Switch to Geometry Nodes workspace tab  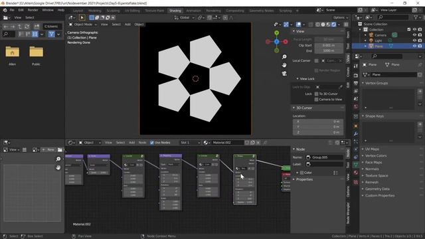[262, 11]
